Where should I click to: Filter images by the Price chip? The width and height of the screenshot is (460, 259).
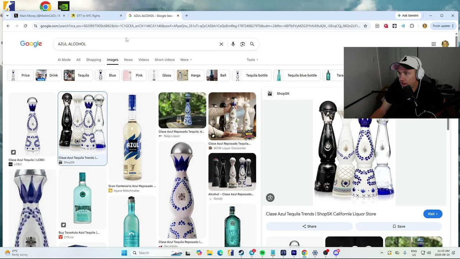pos(20,75)
